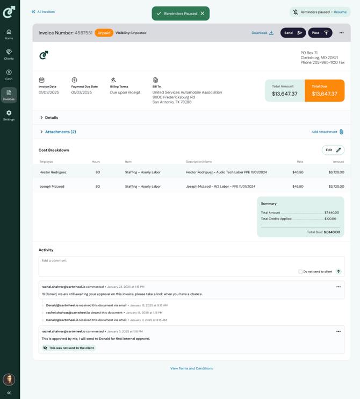Screen dimensions: 360x399
Task: Click Resume to restart reminders
Action: coord(340,12)
